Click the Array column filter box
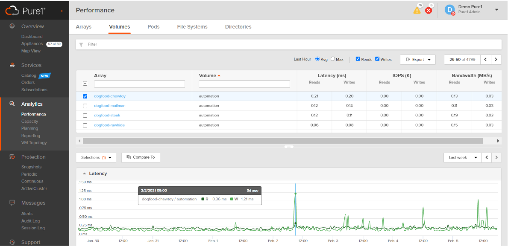Screen dimensions: 508x246 (x=139, y=84)
